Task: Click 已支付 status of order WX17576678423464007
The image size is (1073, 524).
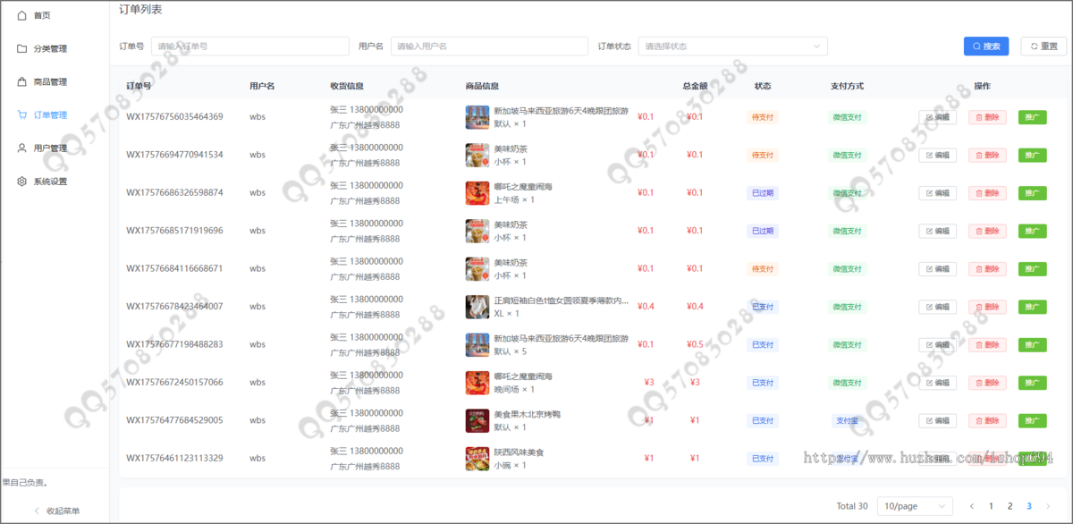Action: point(763,307)
